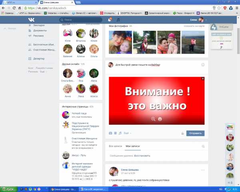Click the Отправить bookmark in bookmarks bar

click(107, 13)
